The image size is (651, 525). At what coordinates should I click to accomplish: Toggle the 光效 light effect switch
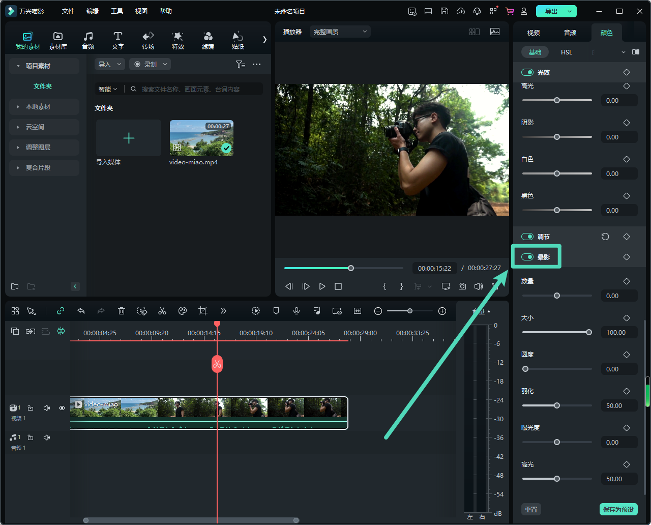point(527,72)
